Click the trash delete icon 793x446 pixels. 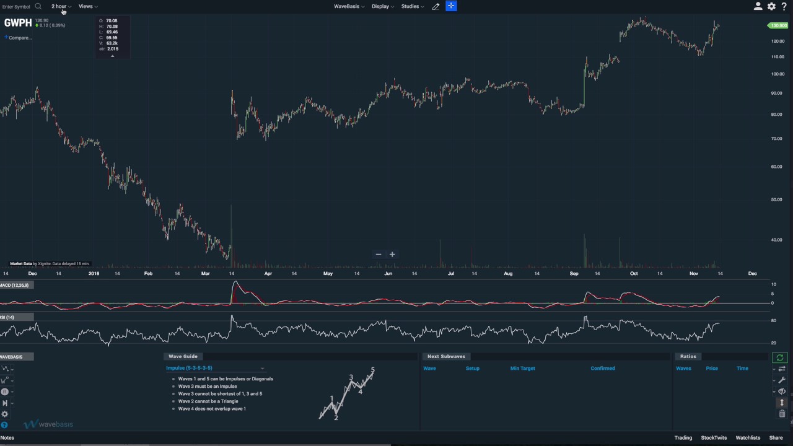tap(782, 414)
